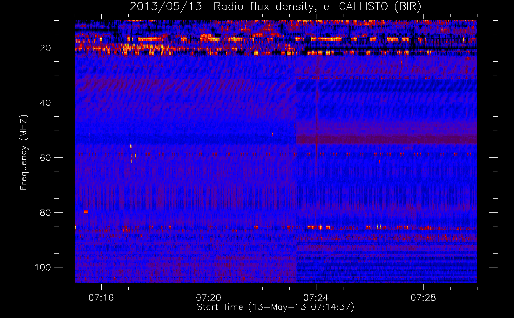Click the 07:16 time tick label
This screenshot has height=318, width=514.
101,298
